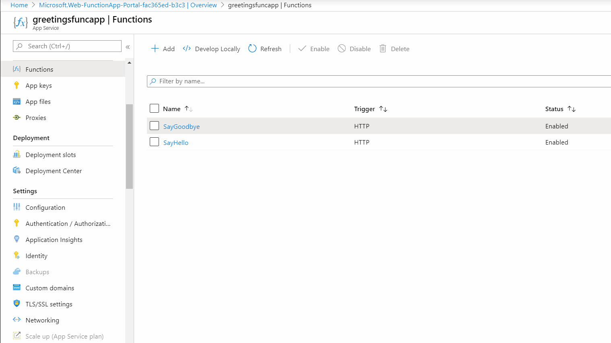Click the Disable circle-slash icon
The image size is (611, 343).
[x=342, y=49]
